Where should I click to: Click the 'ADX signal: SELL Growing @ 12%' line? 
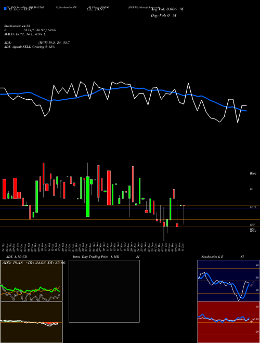tap(29, 47)
